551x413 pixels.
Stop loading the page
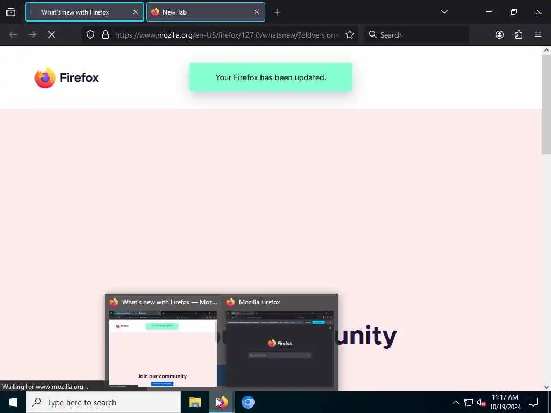pos(52,35)
